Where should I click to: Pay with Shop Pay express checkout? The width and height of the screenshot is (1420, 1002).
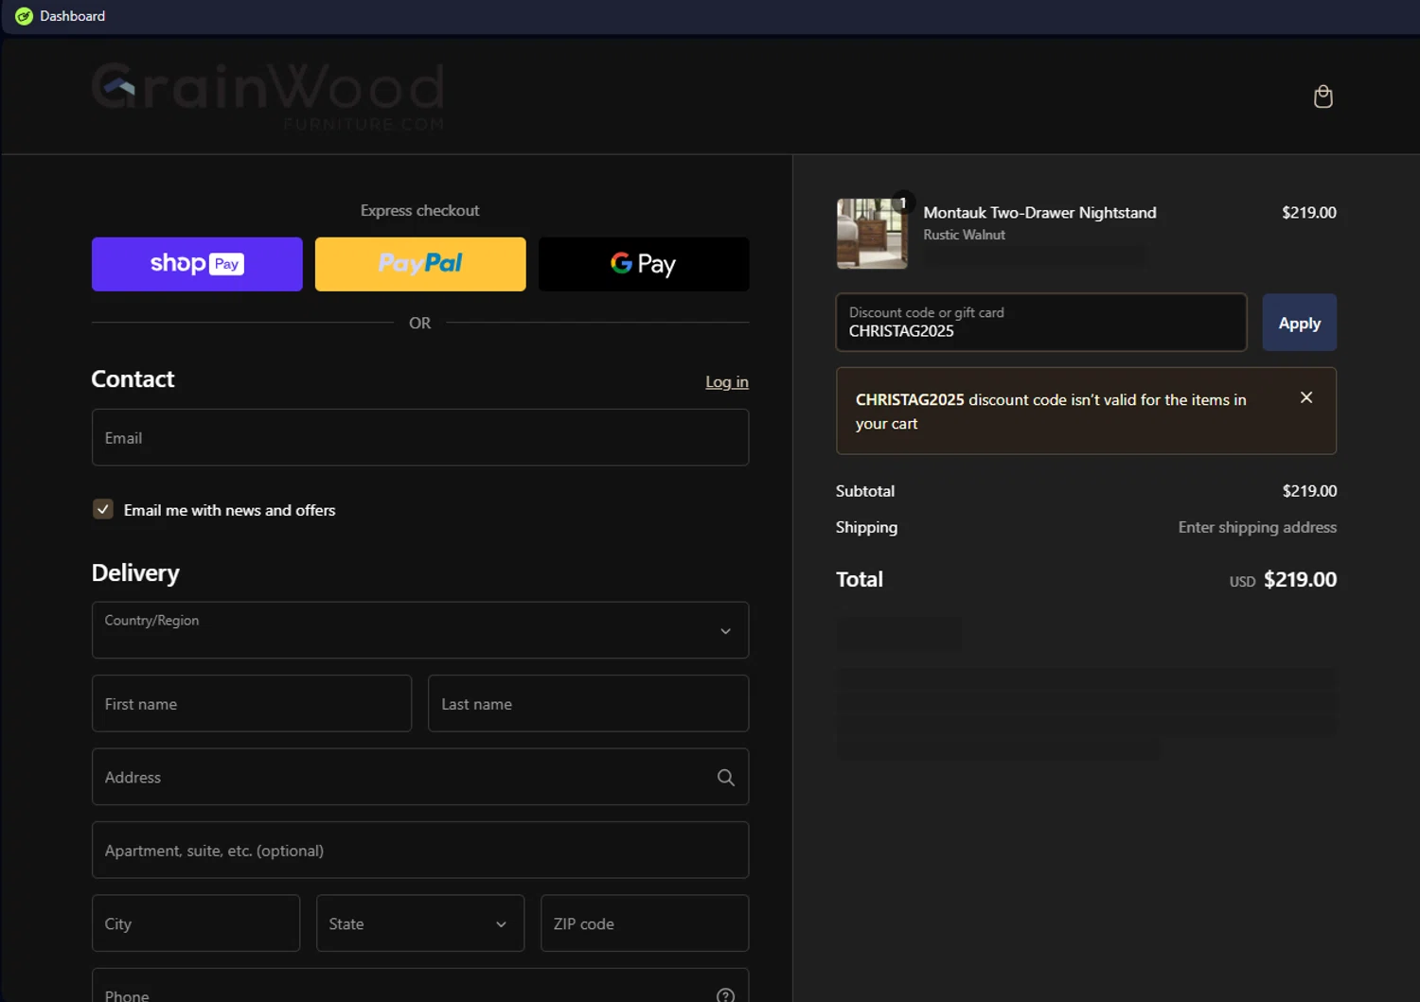pyautogui.click(x=197, y=264)
